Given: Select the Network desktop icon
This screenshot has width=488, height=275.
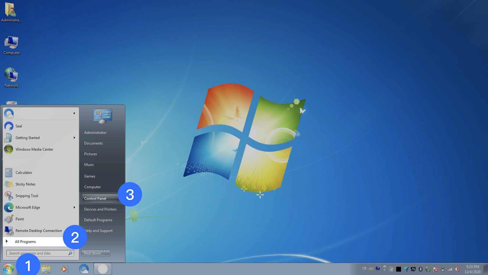Looking at the screenshot, I should click(x=11, y=78).
